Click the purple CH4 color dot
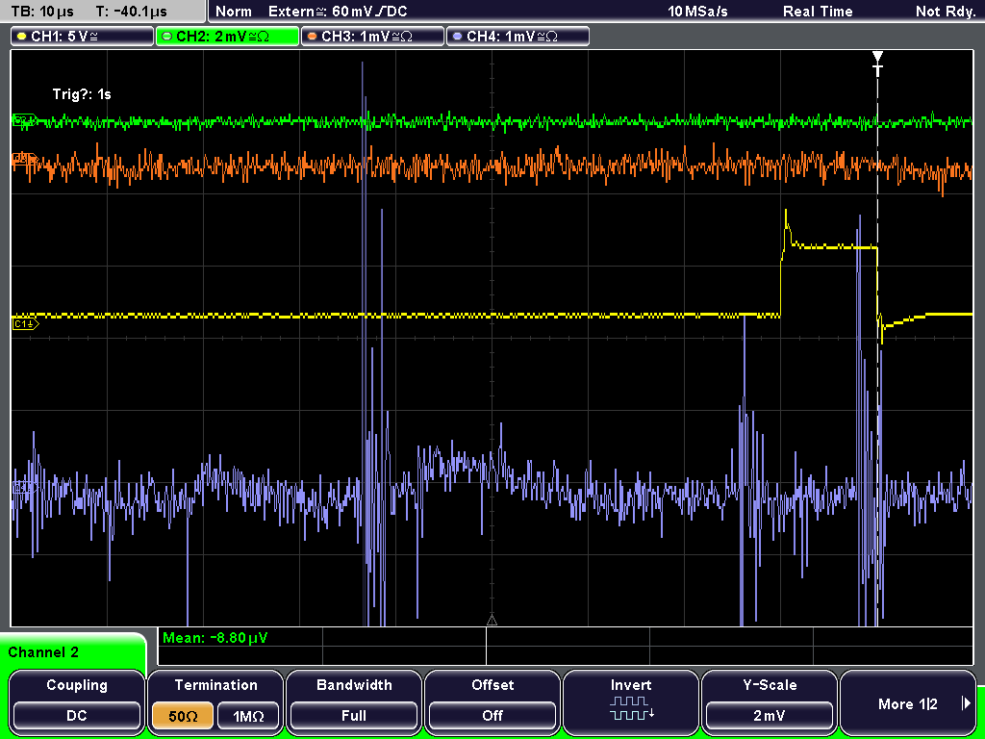 pos(457,37)
